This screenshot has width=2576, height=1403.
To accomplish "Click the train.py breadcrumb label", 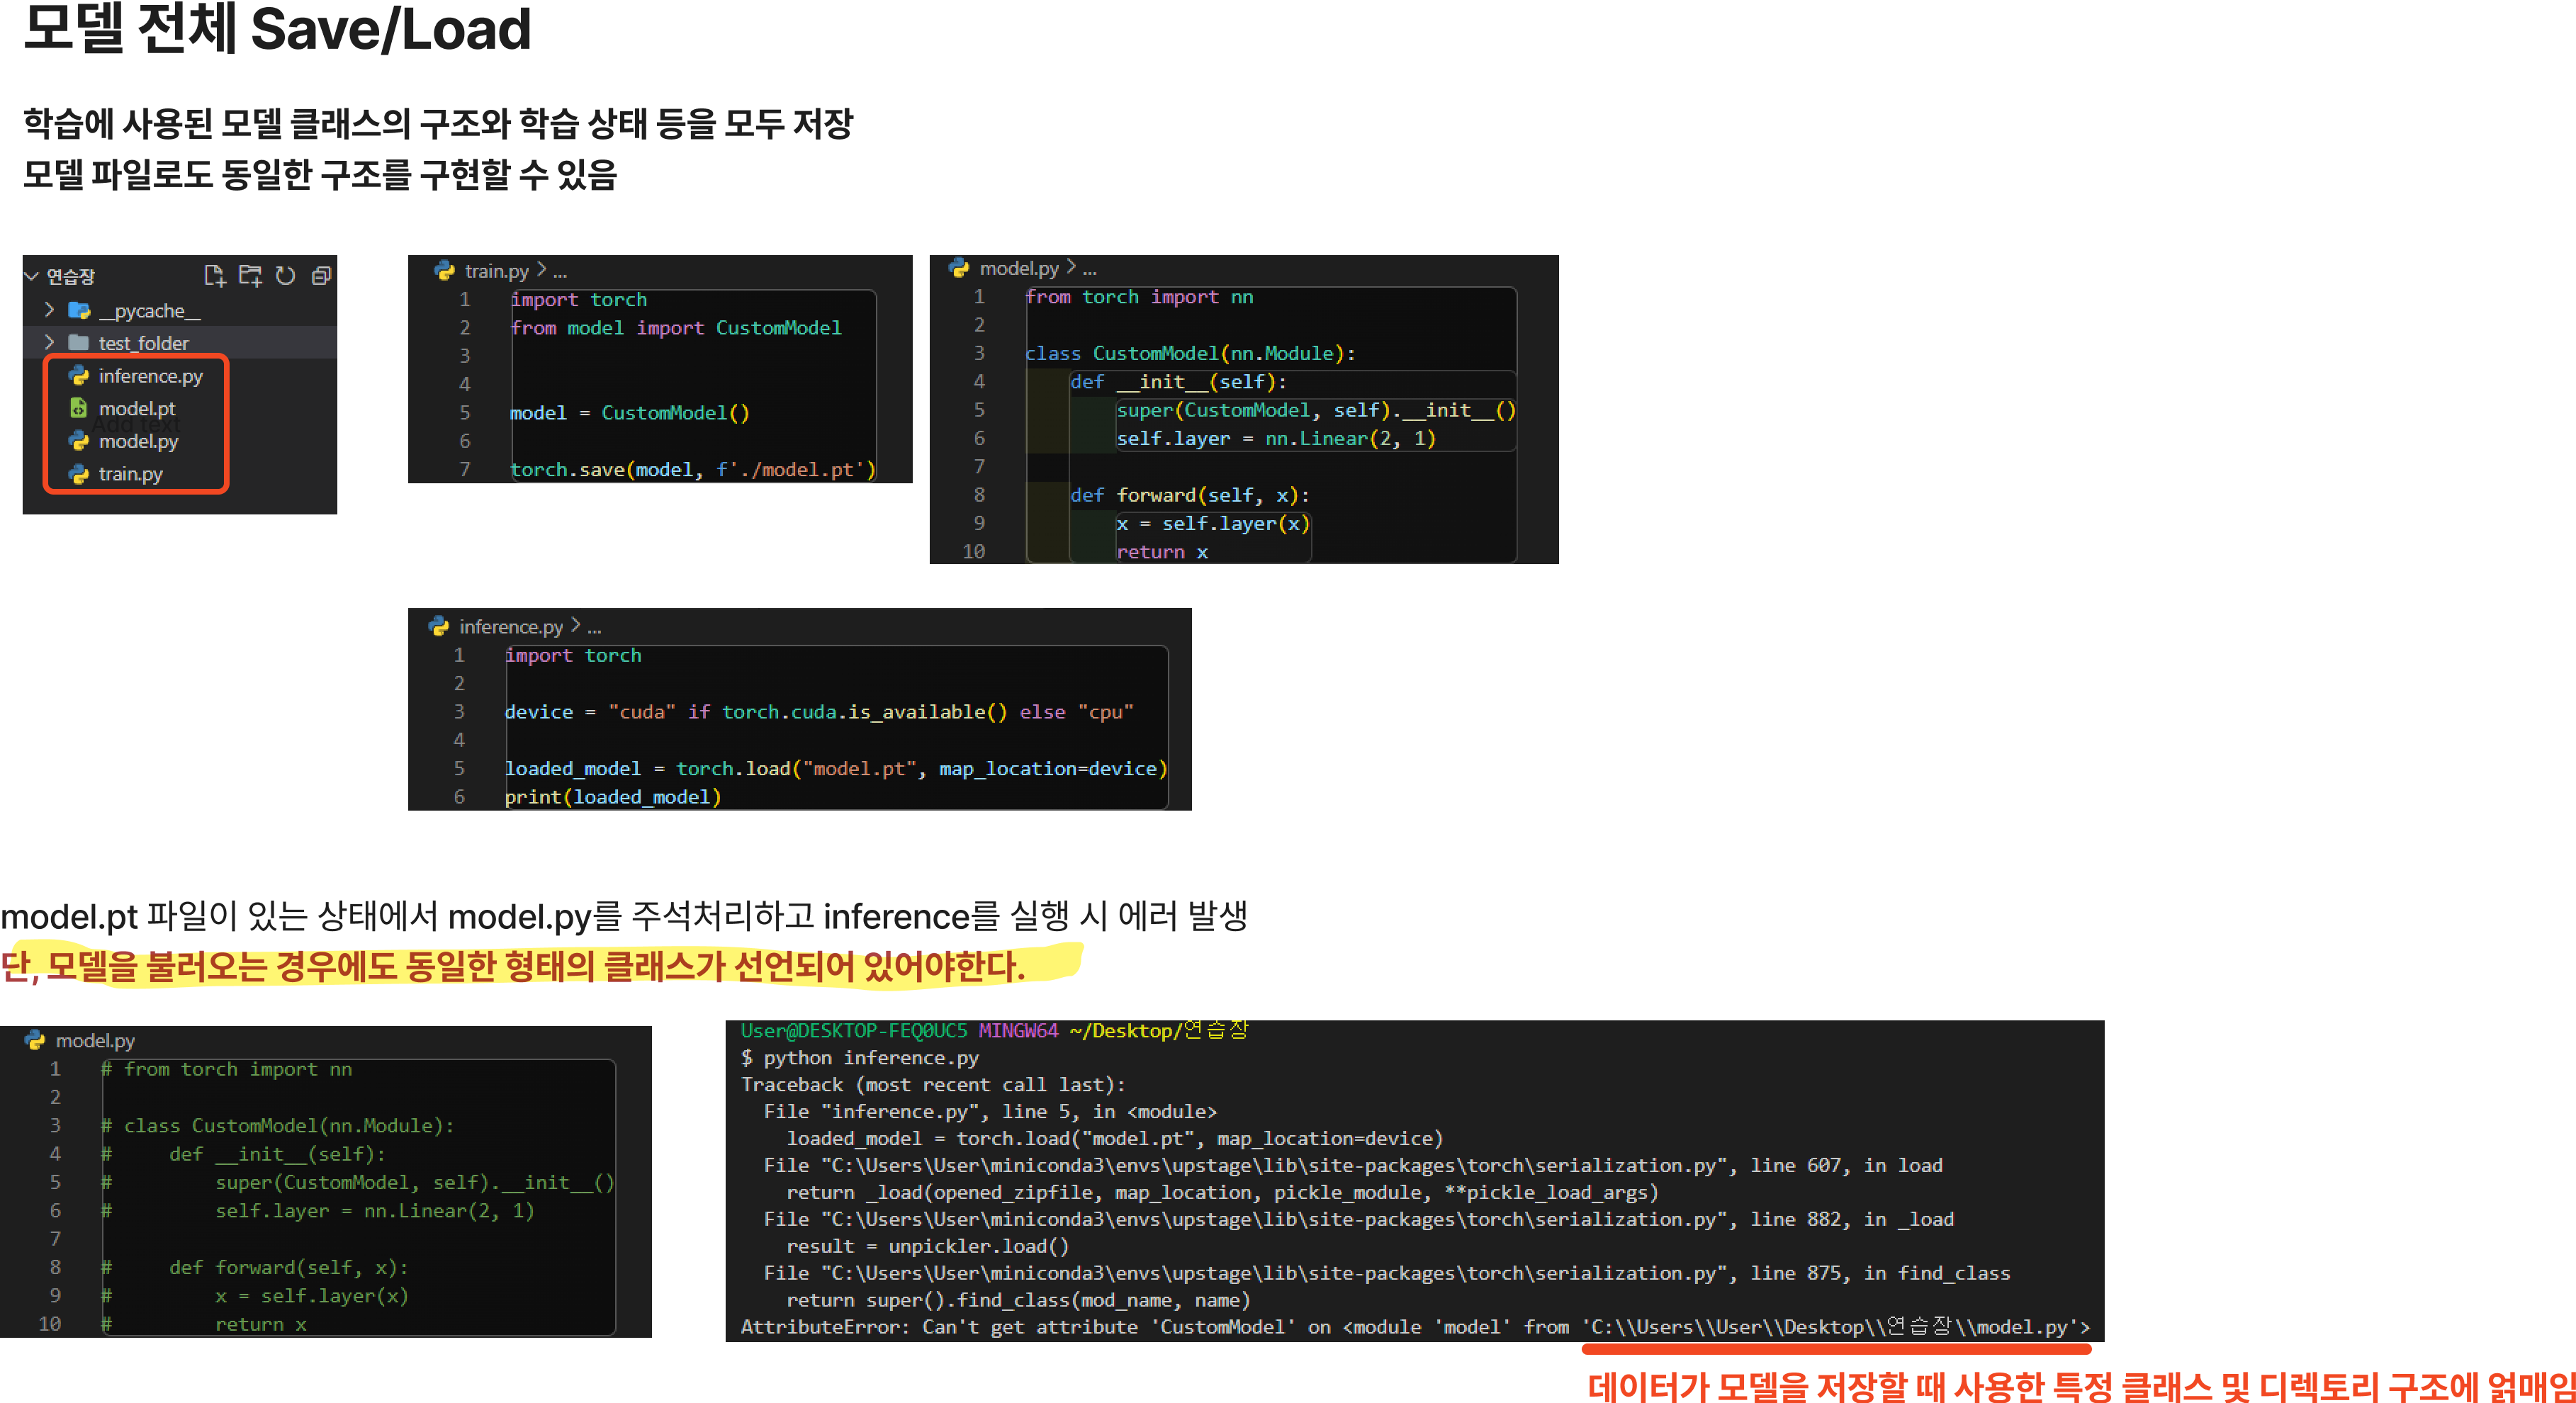I will 496,271.
